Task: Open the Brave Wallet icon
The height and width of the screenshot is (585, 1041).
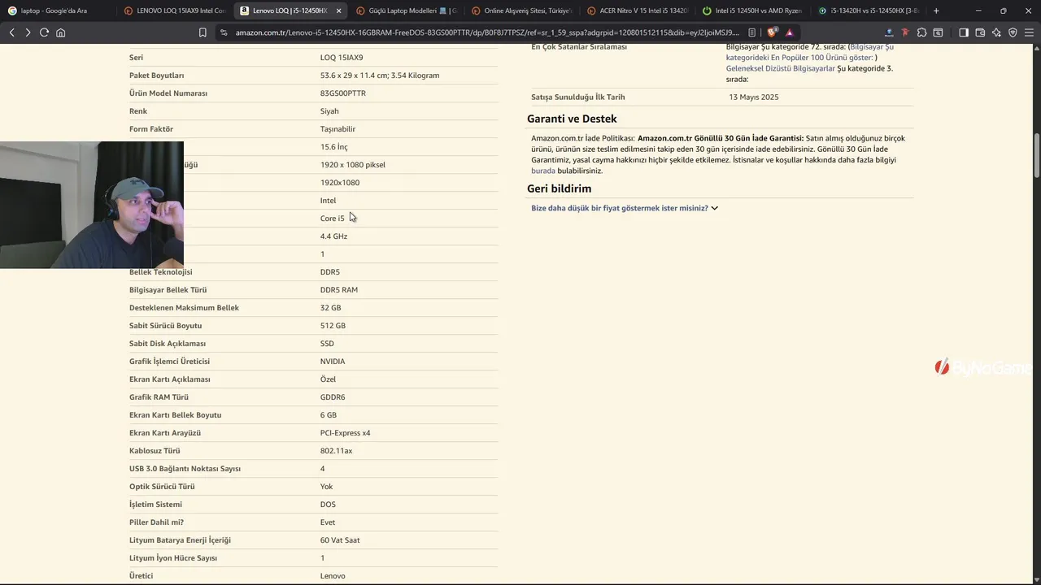Action: [x=980, y=32]
